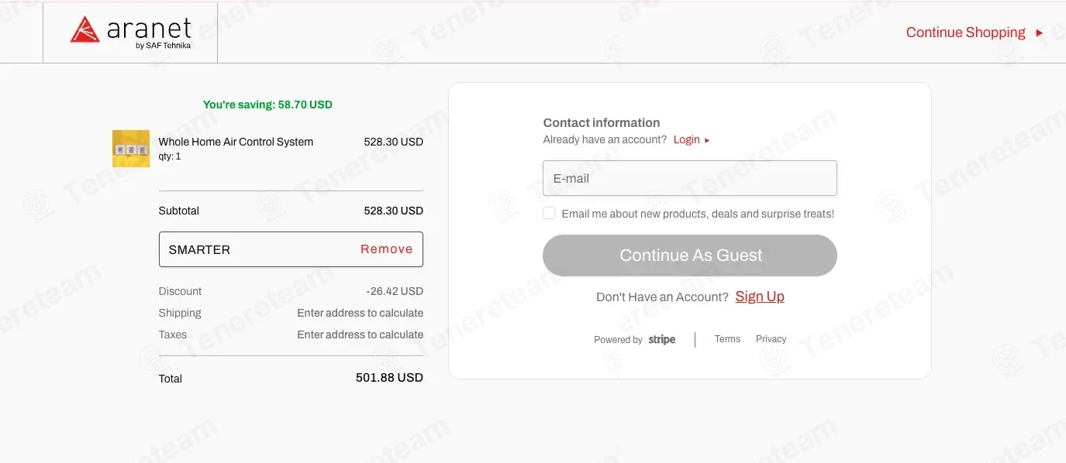The width and height of the screenshot is (1066, 463).
Task: Open the Terms link
Action: (727, 339)
